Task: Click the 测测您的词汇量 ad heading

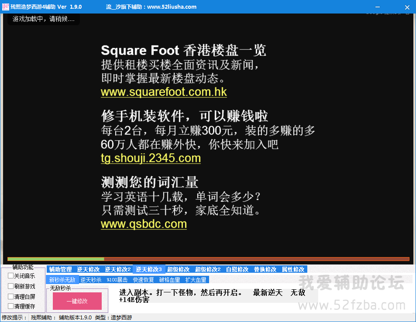Action: coord(150,182)
